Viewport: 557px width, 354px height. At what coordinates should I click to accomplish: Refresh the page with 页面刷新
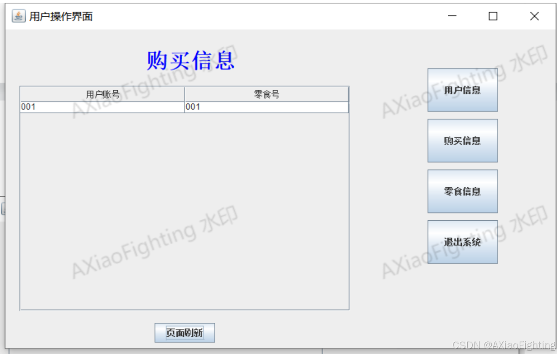(x=184, y=333)
